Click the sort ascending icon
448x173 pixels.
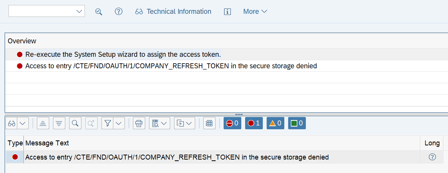click(43, 124)
